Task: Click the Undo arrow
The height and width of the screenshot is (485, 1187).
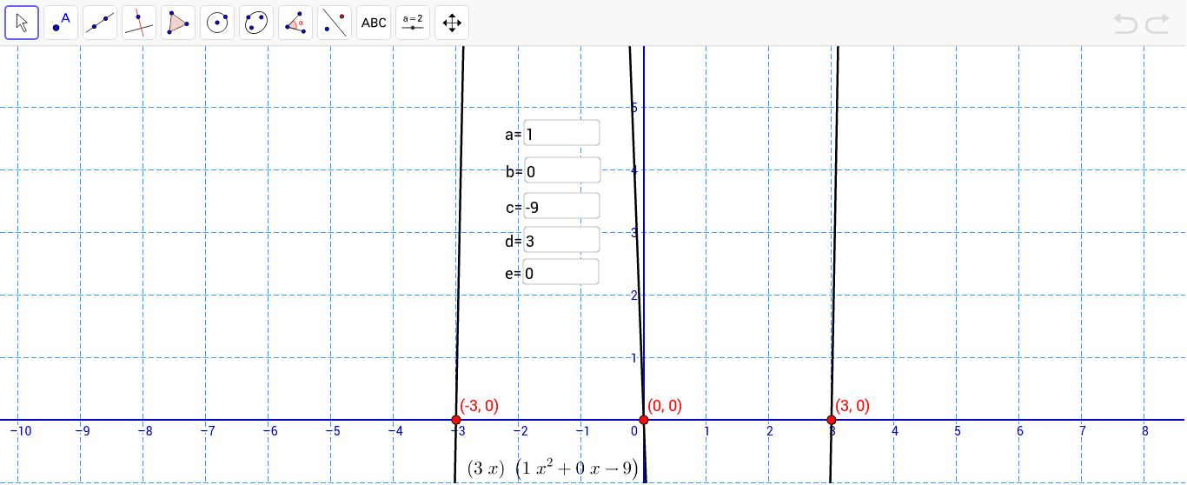Action: point(1125,23)
